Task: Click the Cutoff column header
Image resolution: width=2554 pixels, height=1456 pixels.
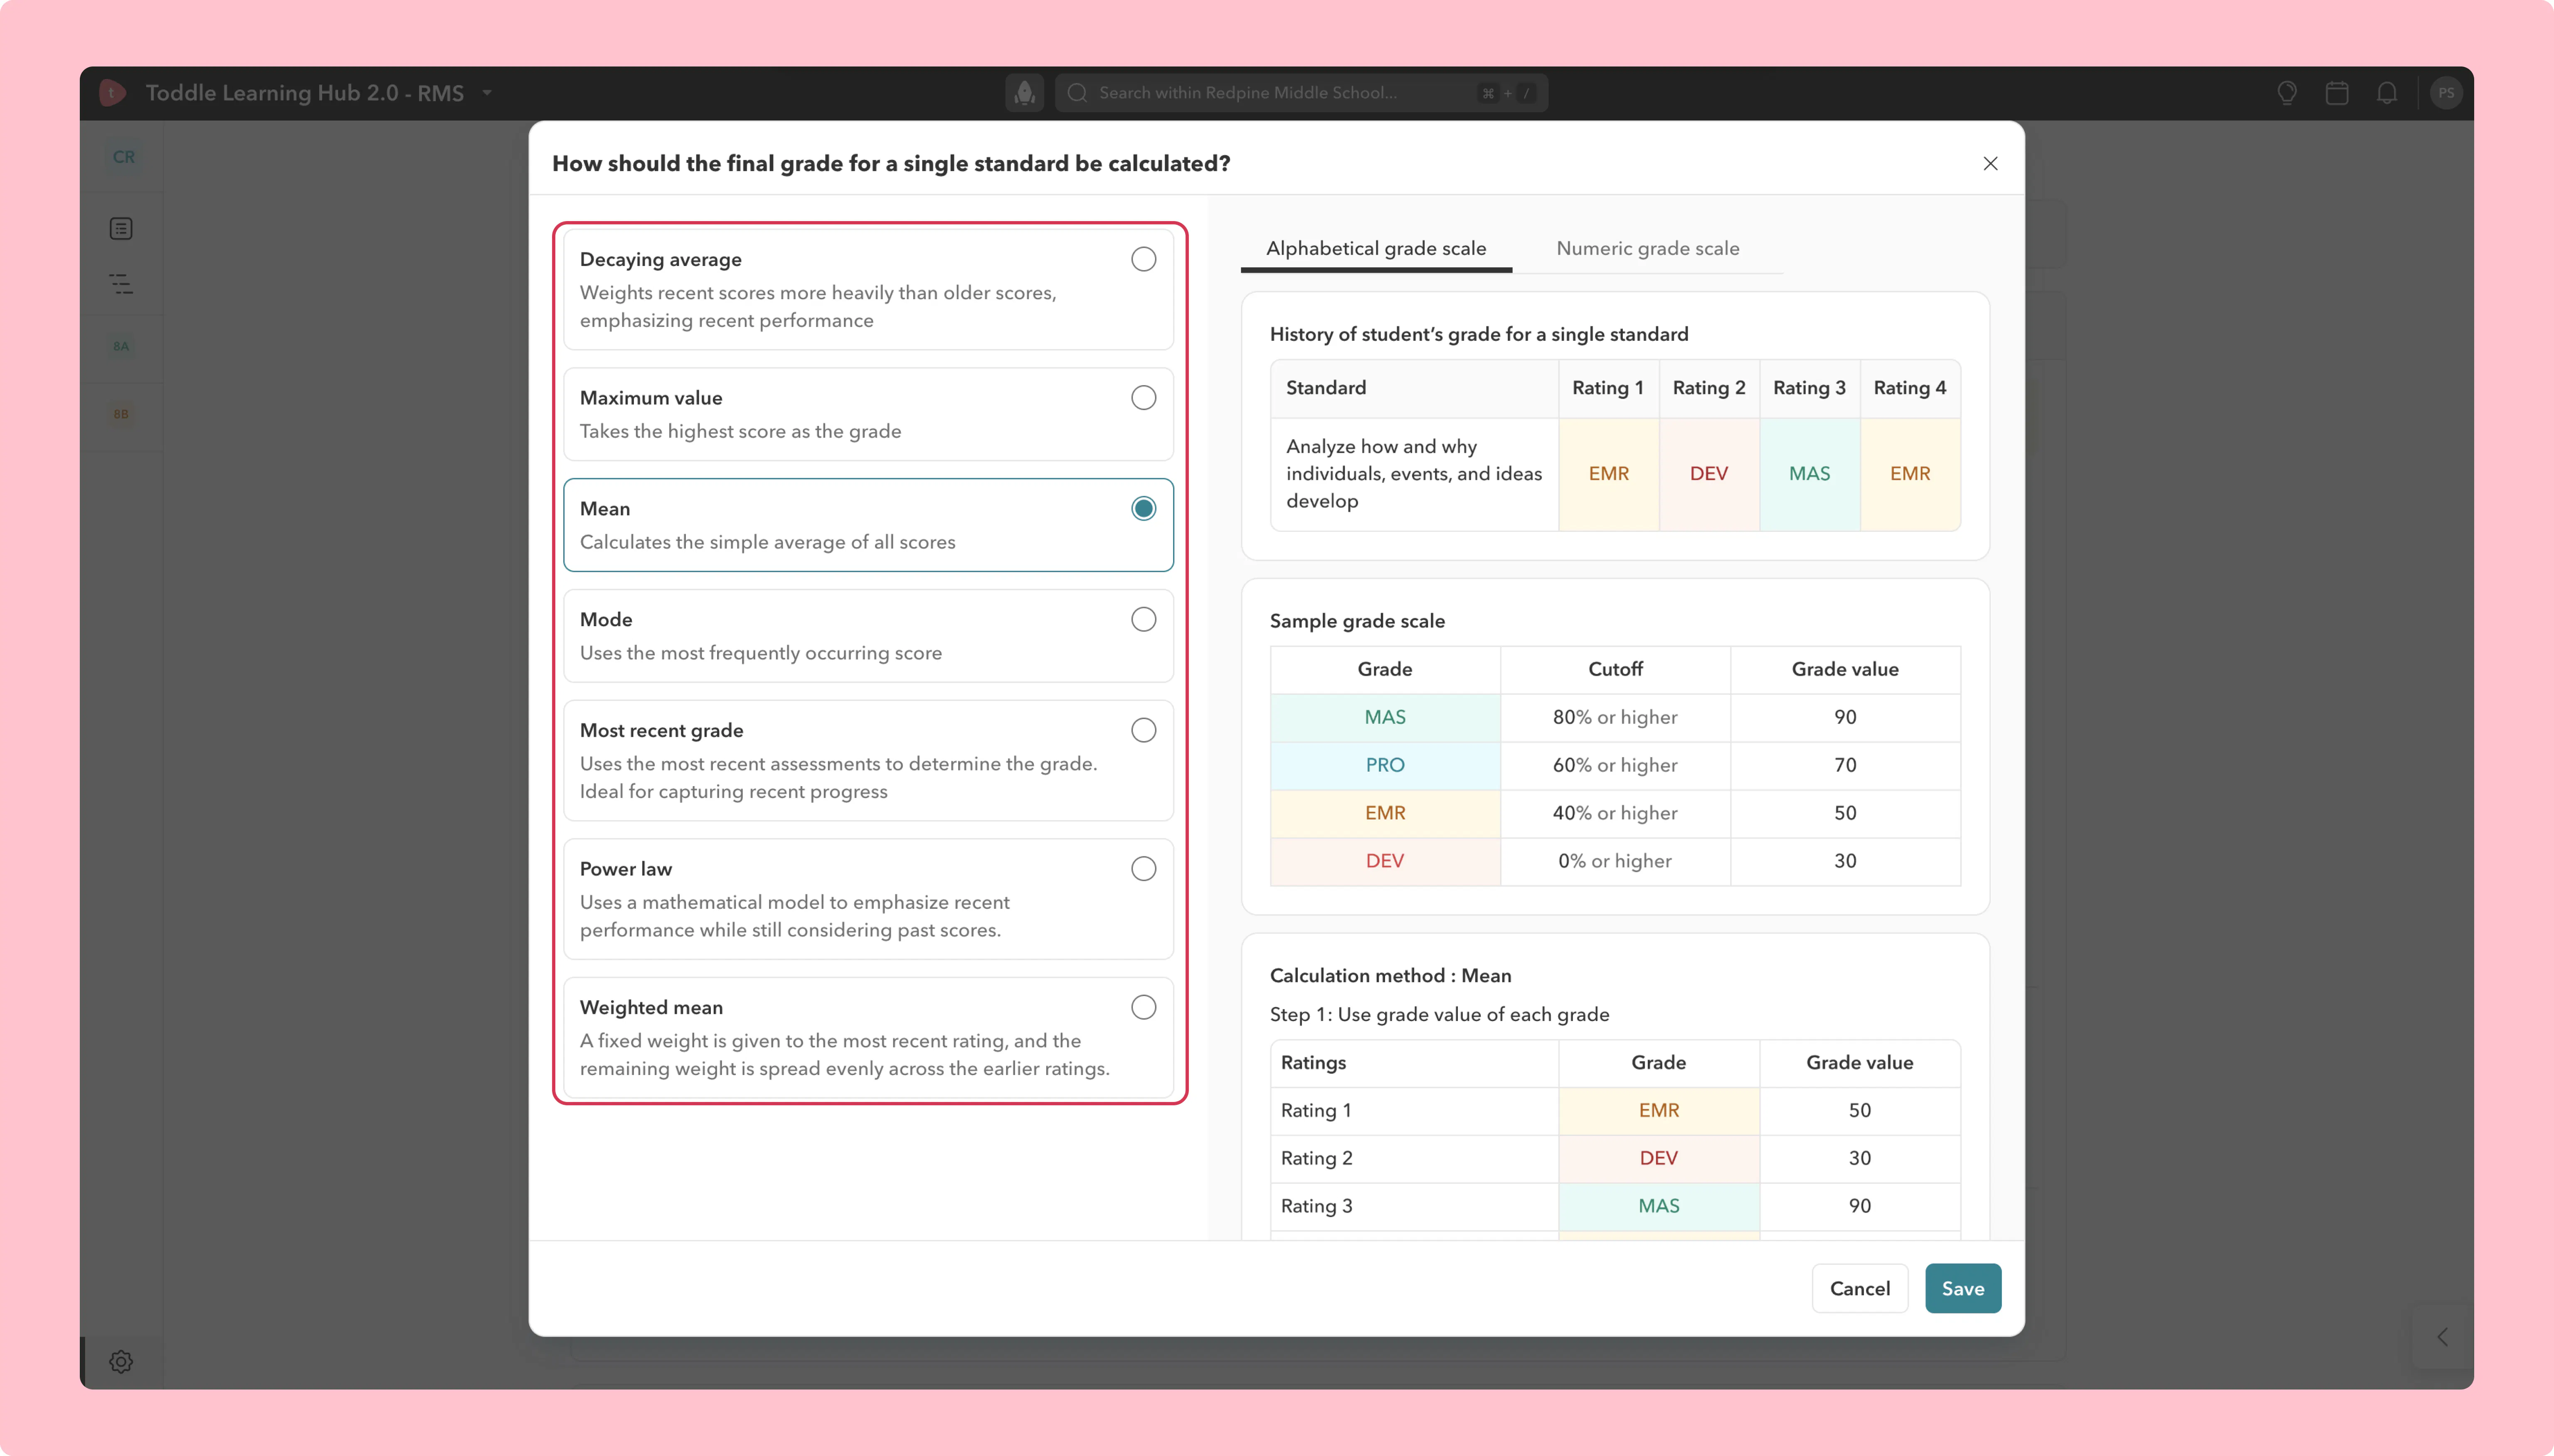Action: point(1616,669)
